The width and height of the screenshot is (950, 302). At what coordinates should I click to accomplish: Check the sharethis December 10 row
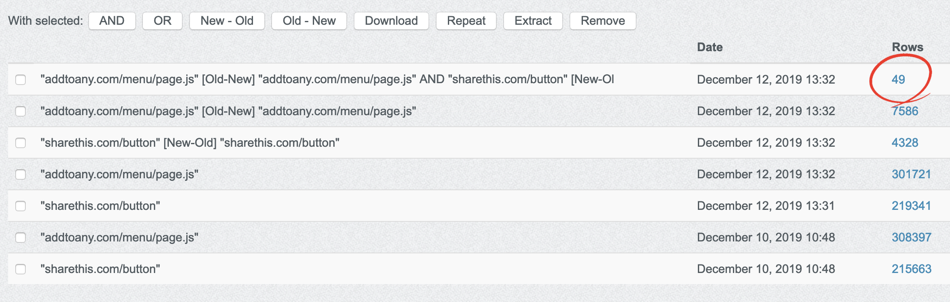pos(21,269)
